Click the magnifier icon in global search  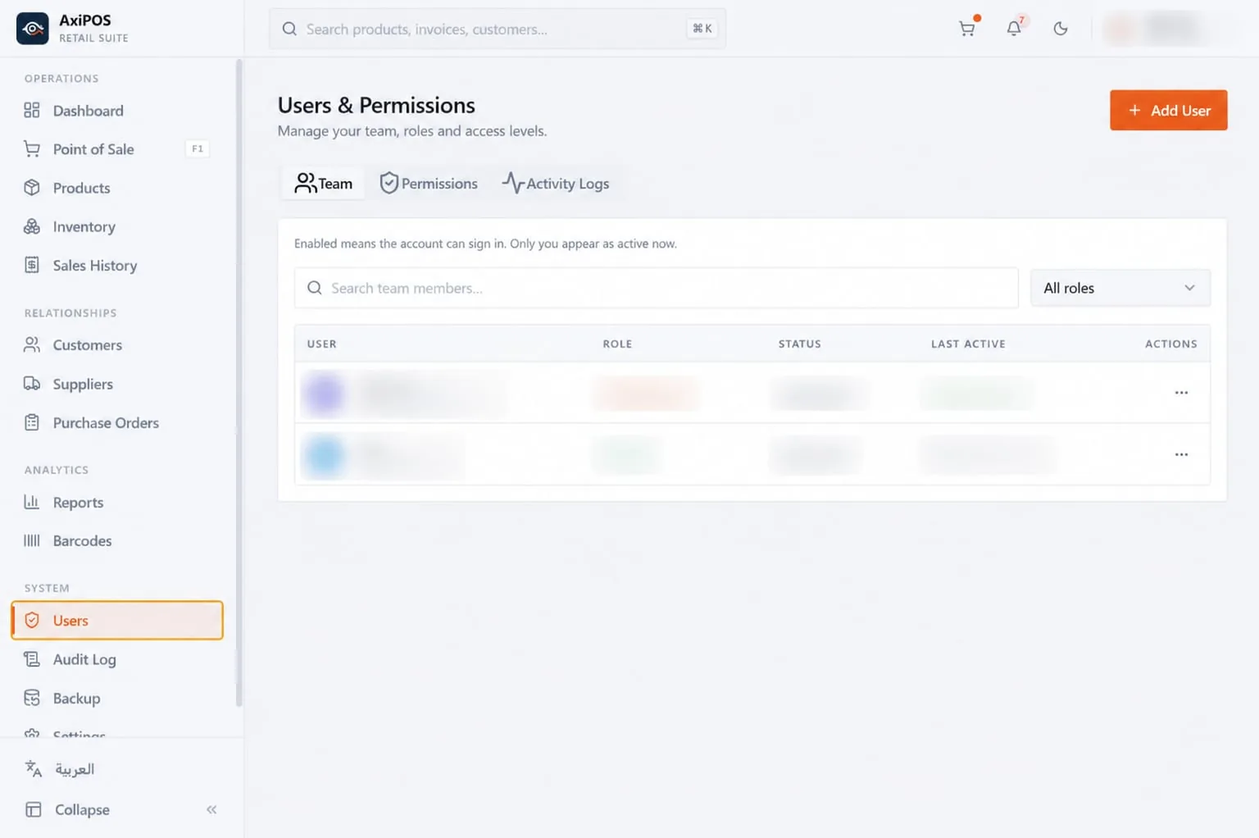coord(289,29)
